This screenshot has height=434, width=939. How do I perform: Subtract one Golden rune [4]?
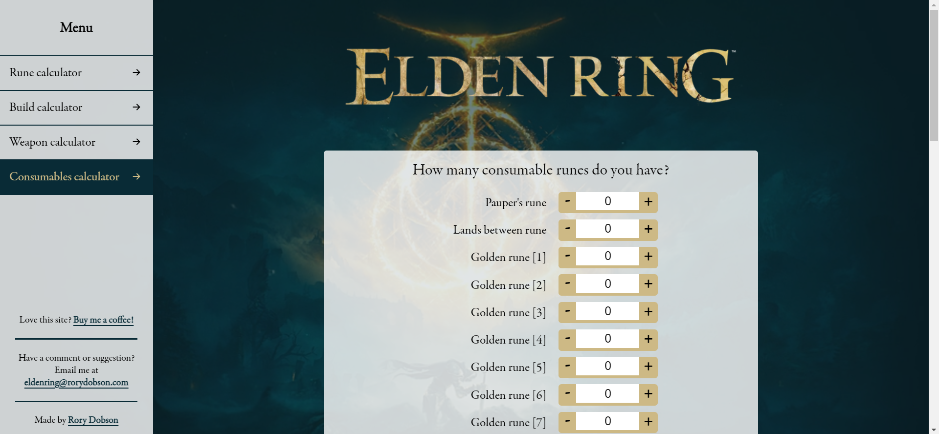(567, 339)
